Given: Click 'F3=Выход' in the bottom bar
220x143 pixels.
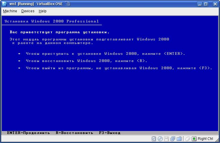Looking at the screenshot, I should point(110,133).
